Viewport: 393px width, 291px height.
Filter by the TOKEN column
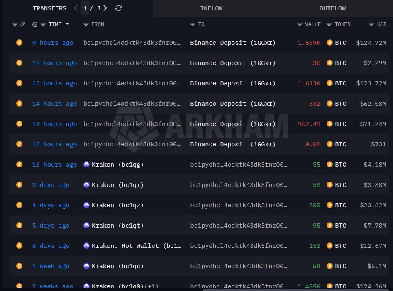pyautogui.click(x=329, y=24)
